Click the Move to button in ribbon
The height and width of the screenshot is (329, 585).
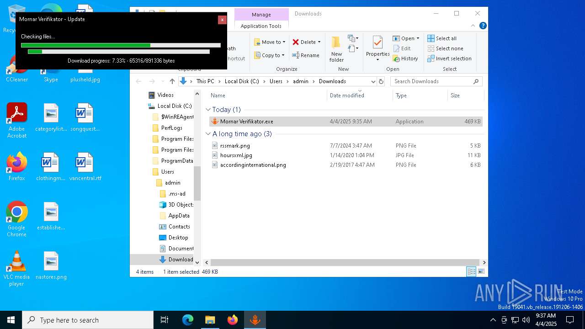coord(270,42)
